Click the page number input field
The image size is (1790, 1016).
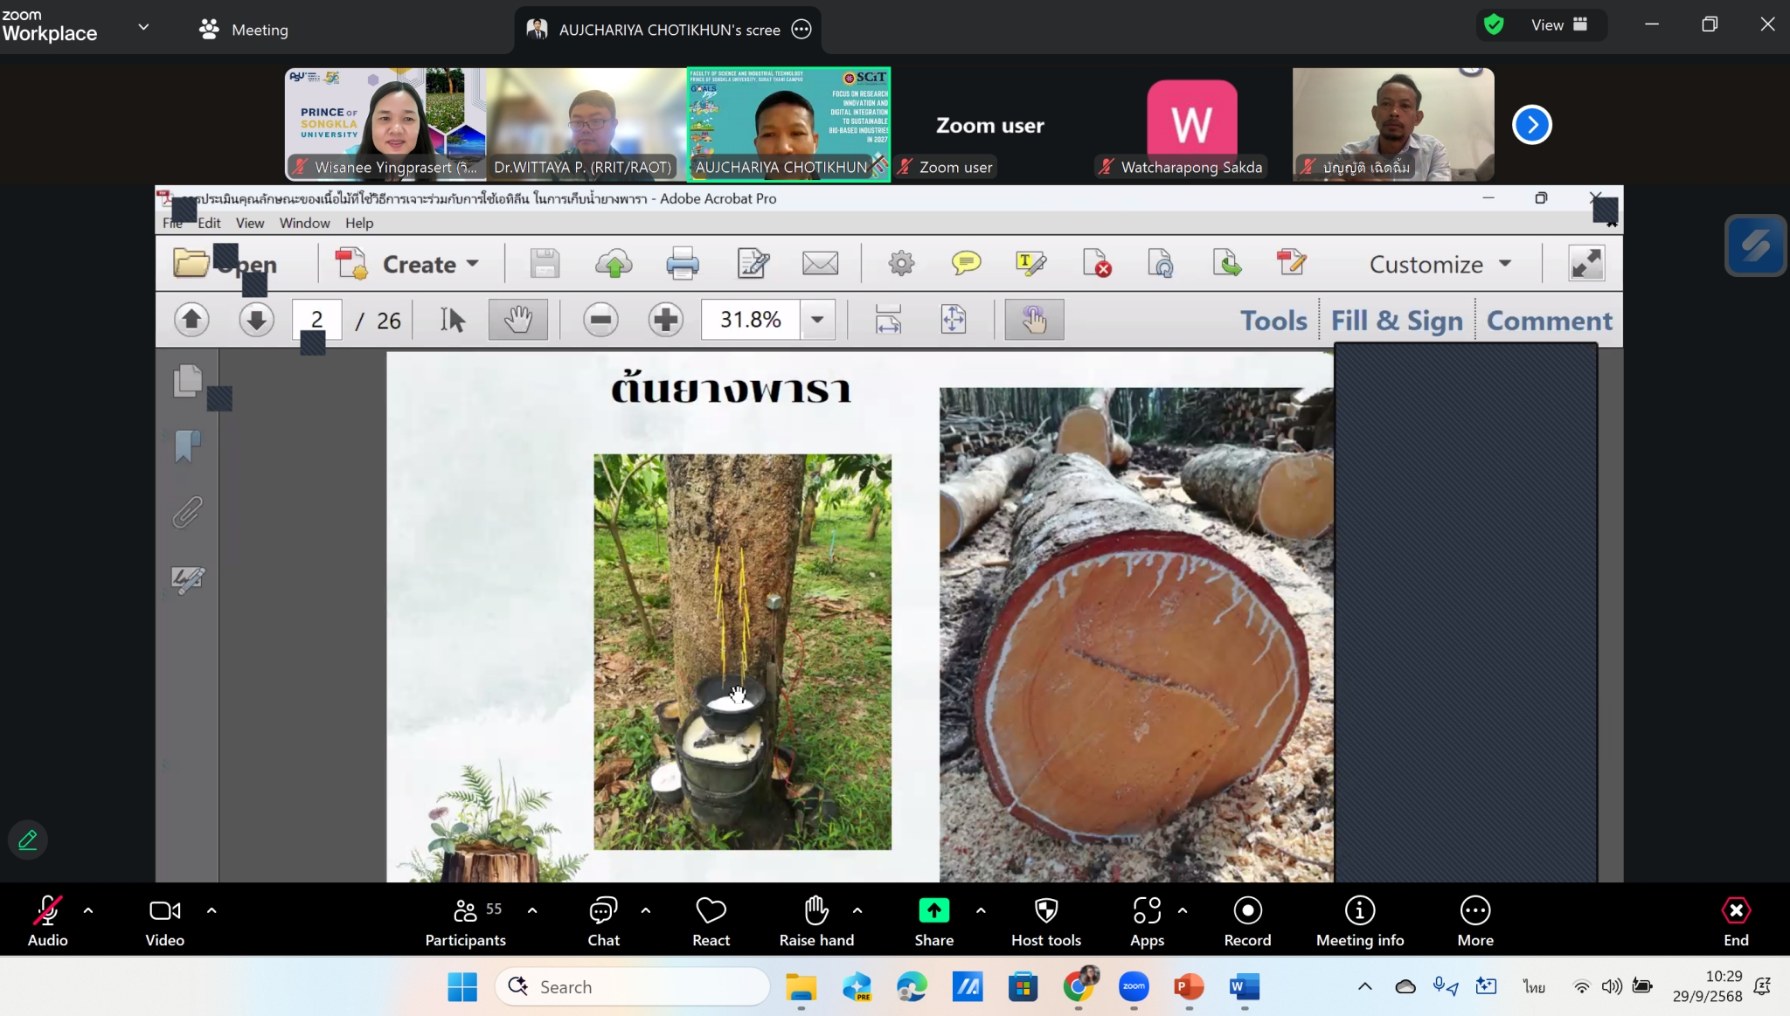coord(316,320)
